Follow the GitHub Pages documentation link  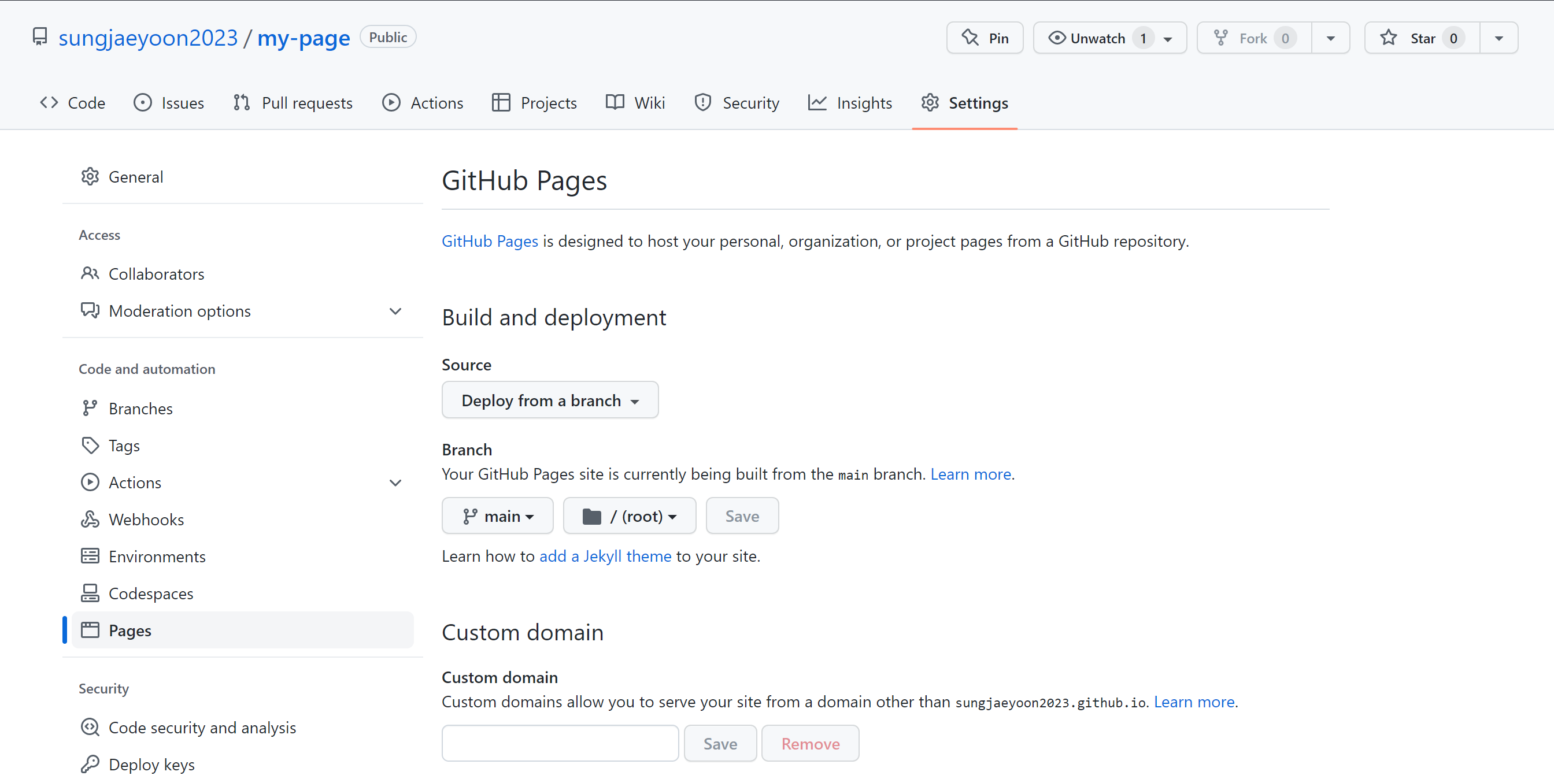pos(490,241)
